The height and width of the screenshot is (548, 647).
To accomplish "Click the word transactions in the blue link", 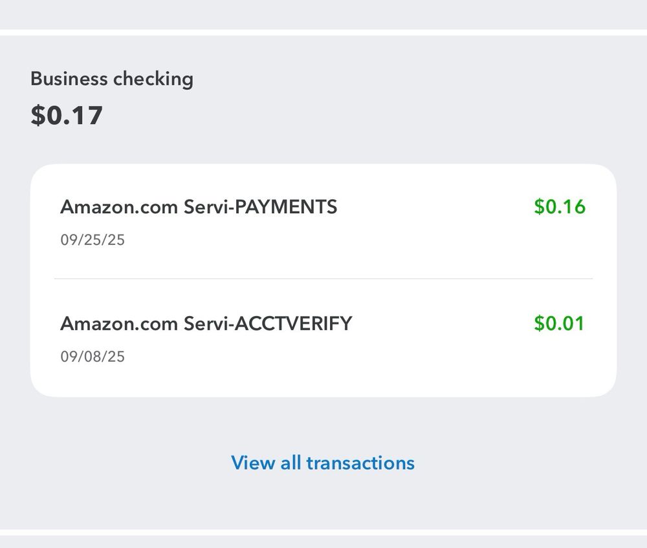I will (360, 463).
